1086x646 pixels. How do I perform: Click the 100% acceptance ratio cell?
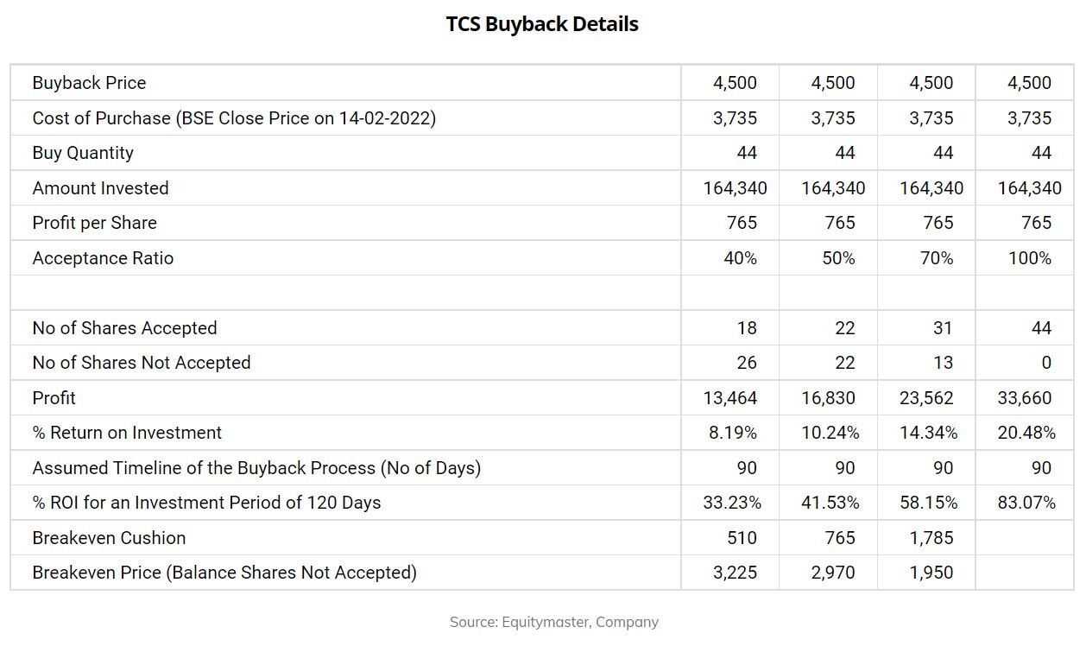1029,258
